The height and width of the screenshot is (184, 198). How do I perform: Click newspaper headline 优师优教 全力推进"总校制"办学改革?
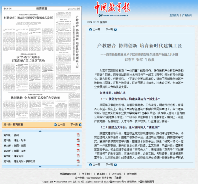tap(35, 98)
